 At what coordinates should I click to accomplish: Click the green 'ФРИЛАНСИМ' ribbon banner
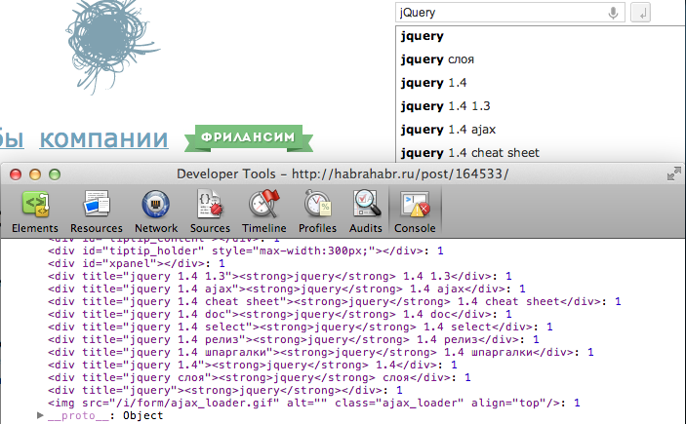249,138
